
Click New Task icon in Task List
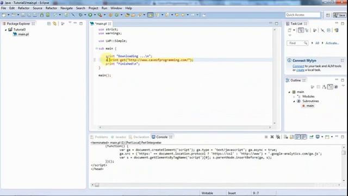click(x=289, y=30)
